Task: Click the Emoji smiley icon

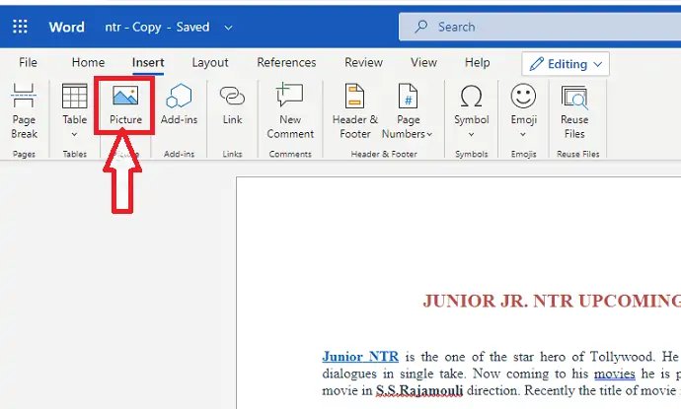Action: click(x=523, y=96)
